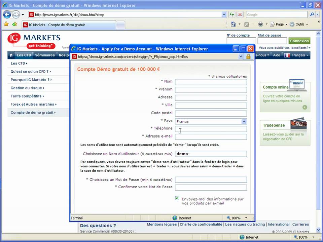Click the Home page icon in command bar
Screen dimensions: 323x242
[233, 24]
